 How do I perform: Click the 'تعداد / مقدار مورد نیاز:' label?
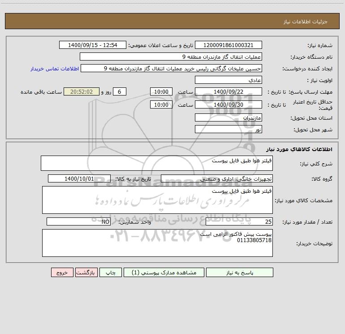(307, 222)
